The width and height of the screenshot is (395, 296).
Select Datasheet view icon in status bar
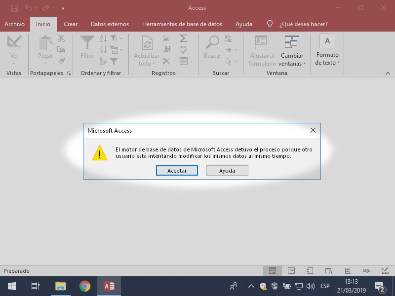pos(291,271)
